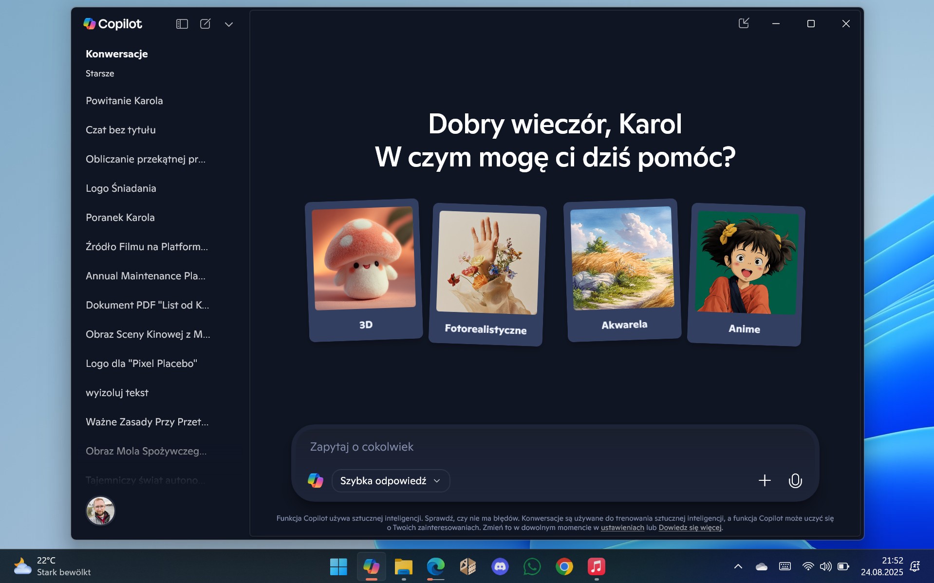Select the 3D mushroom style card
Screen dimensions: 934x583
pos(365,271)
